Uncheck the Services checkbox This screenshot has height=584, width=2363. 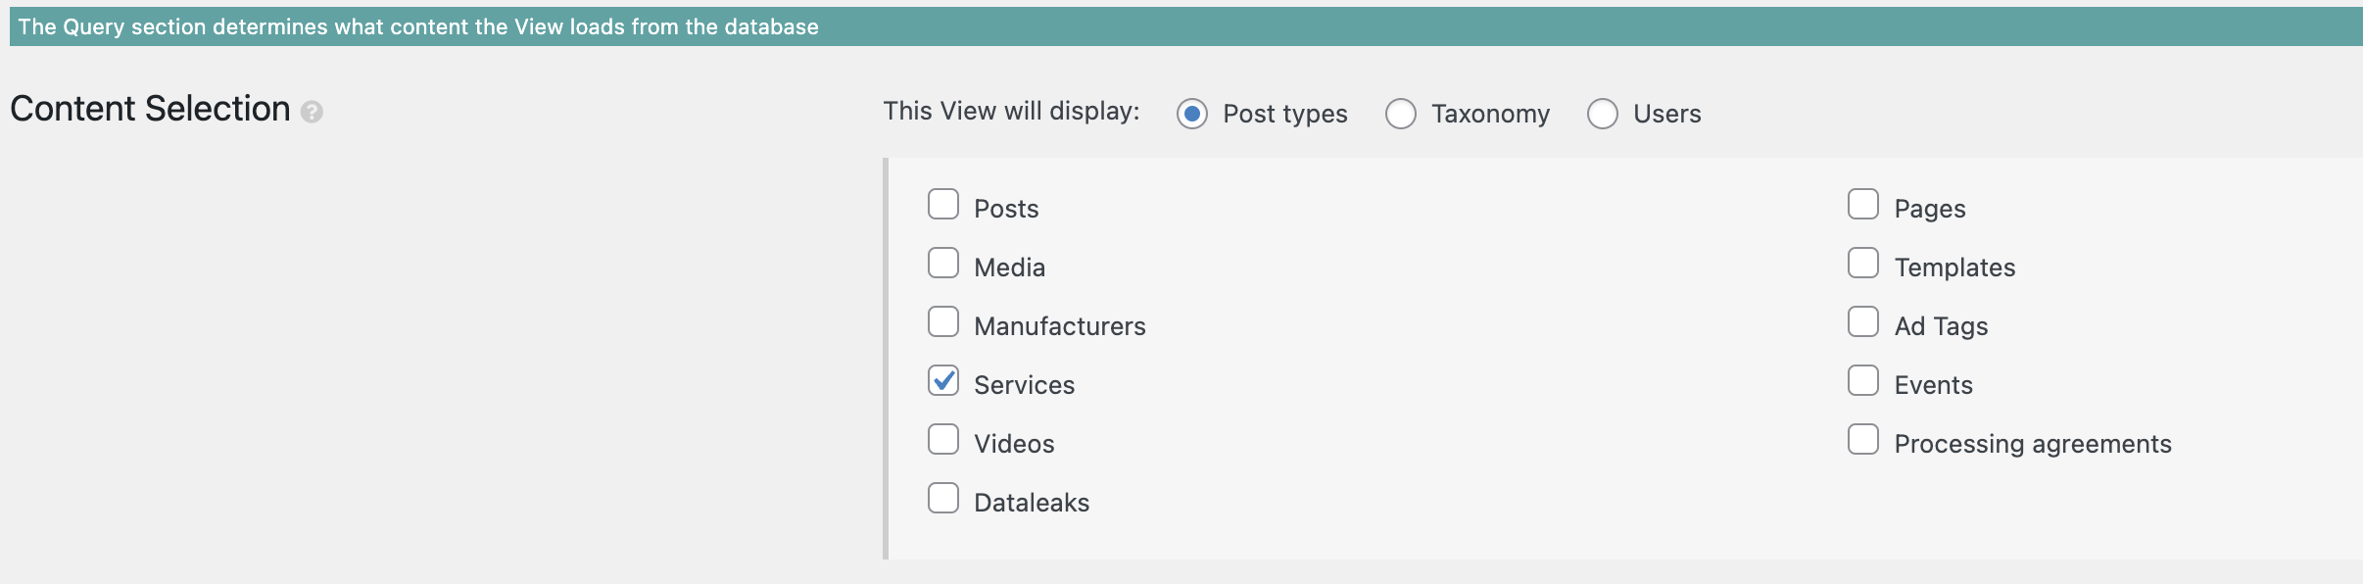(942, 380)
